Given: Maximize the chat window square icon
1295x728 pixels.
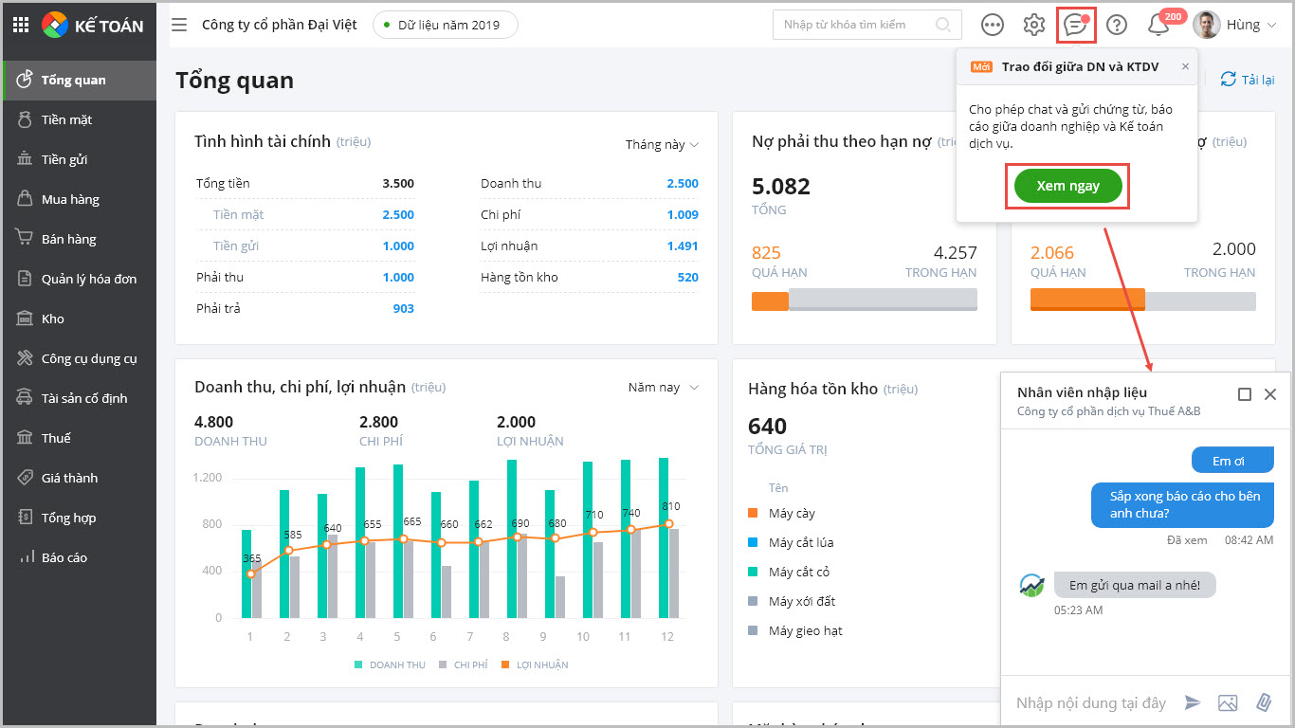Looking at the screenshot, I should 1245,394.
